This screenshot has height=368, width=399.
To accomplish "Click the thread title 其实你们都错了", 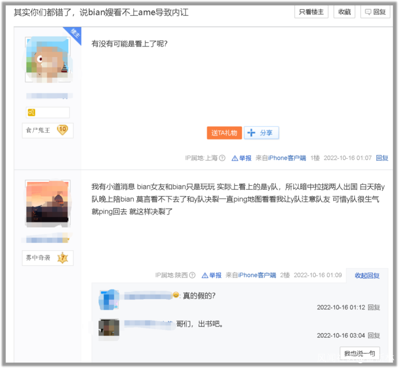I will coord(101,12).
